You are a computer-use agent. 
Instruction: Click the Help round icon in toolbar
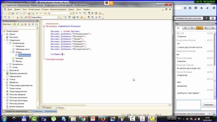point(100,13)
